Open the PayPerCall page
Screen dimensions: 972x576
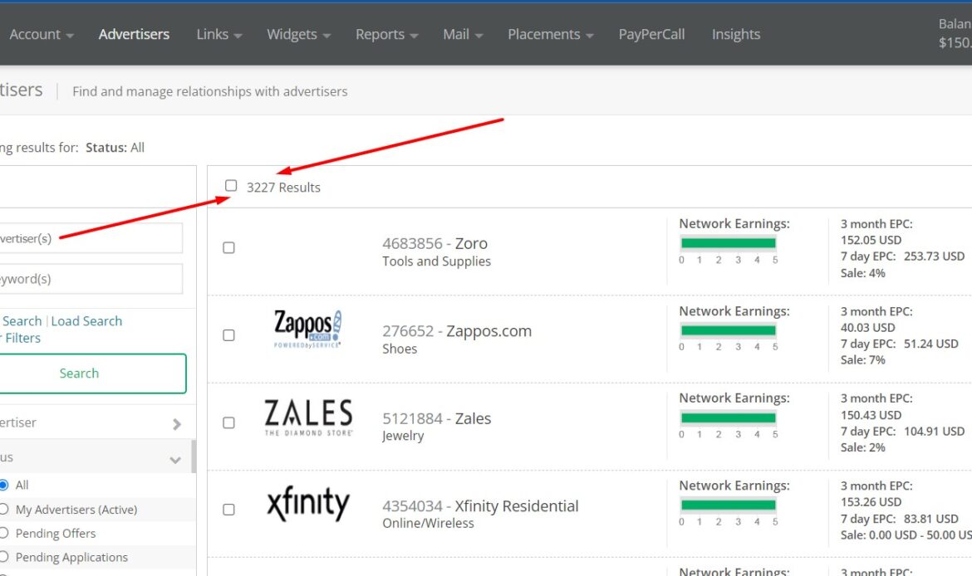pyautogui.click(x=651, y=35)
